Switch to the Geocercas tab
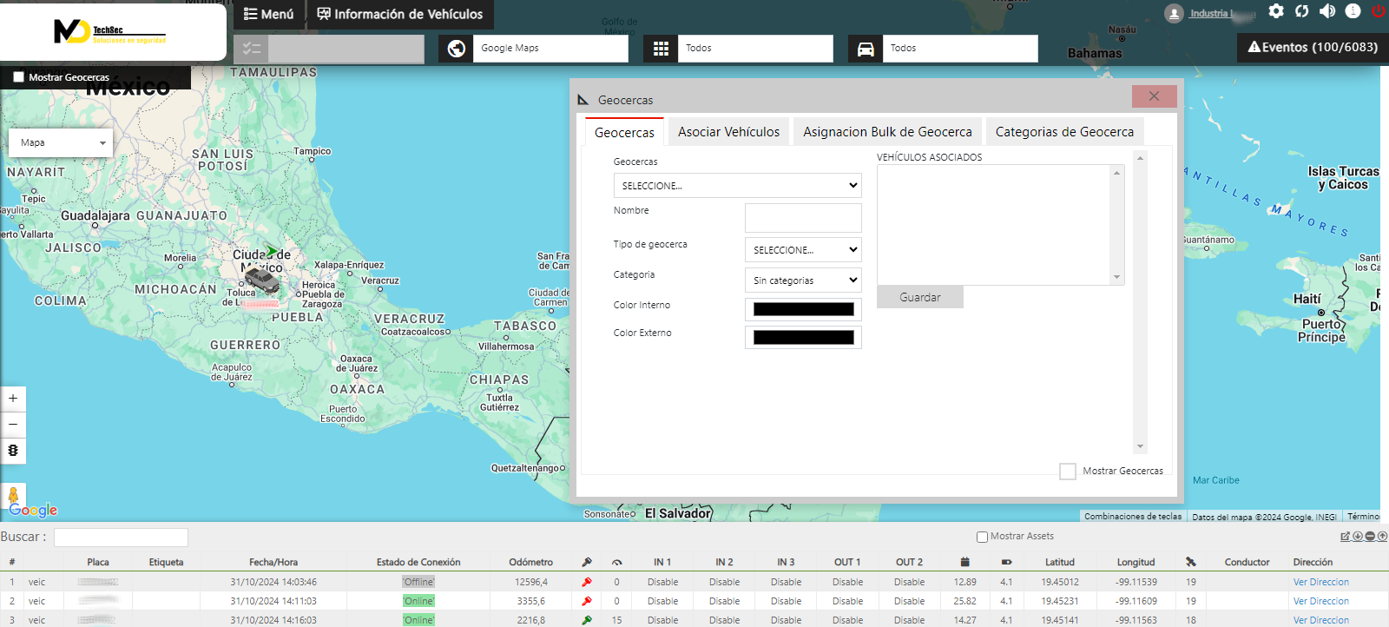This screenshot has width=1389, height=627. coord(624,132)
